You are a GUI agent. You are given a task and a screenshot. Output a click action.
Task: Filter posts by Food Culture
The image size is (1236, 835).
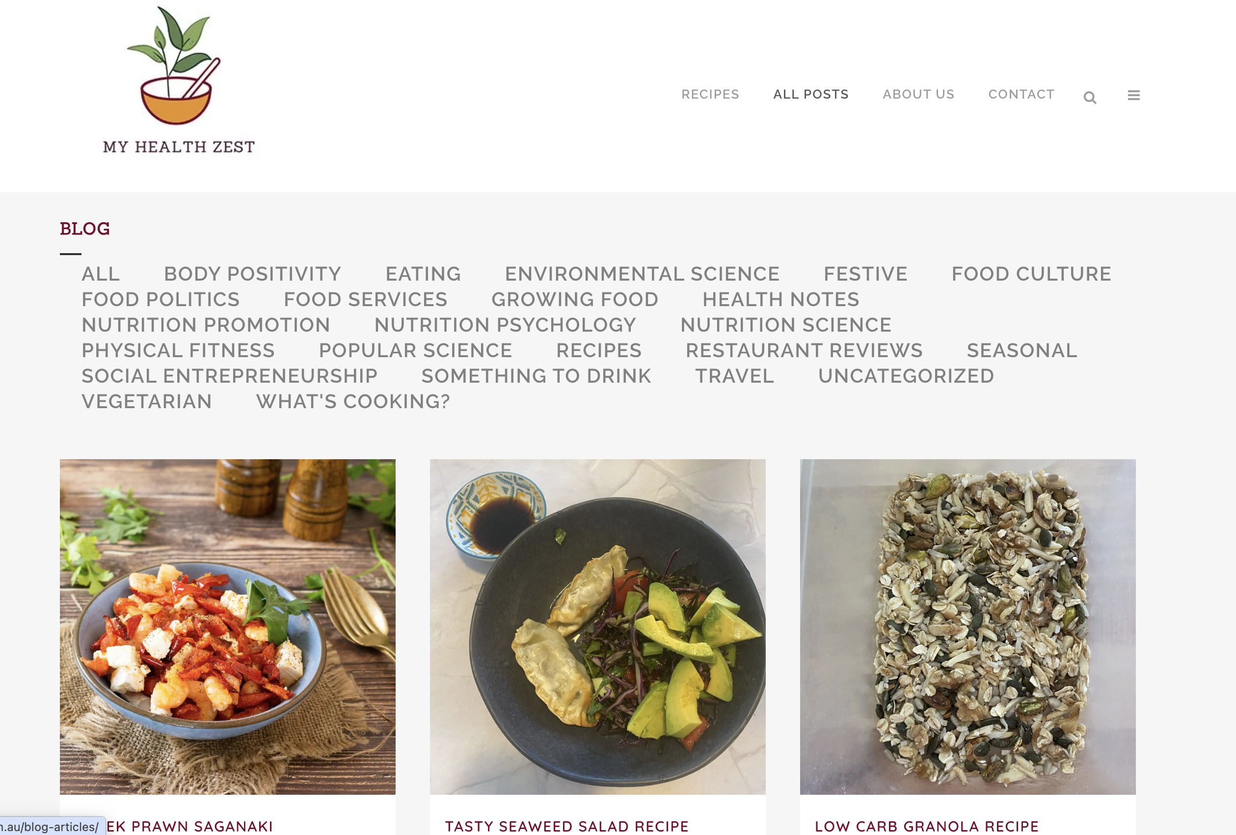coord(1031,274)
